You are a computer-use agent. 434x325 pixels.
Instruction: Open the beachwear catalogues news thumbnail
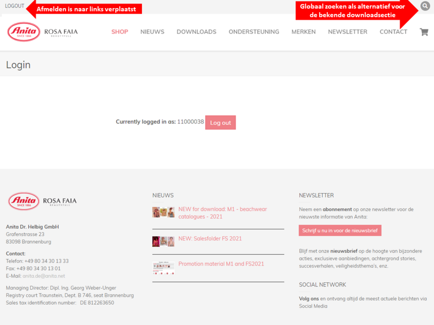163,212
